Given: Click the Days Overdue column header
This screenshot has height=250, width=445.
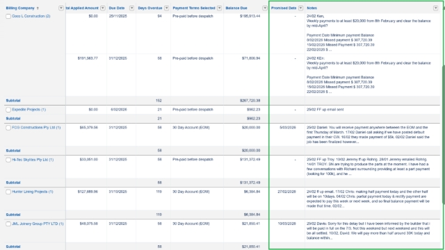Looking at the screenshot, I should coord(150,8).
